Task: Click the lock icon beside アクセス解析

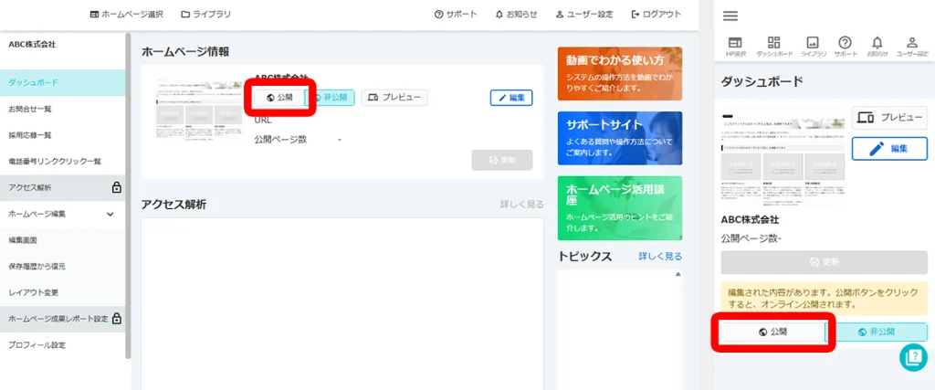Action: pos(117,187)
